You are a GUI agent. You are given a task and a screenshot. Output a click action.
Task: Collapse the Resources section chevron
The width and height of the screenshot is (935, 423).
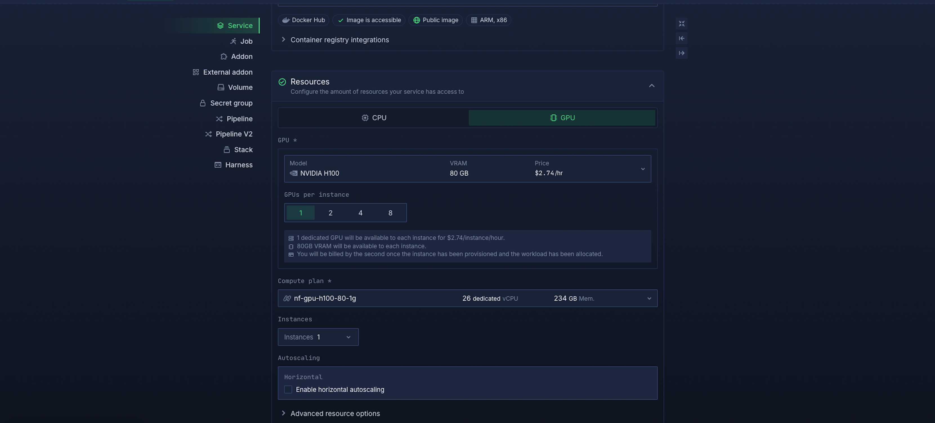click(652, 86)
